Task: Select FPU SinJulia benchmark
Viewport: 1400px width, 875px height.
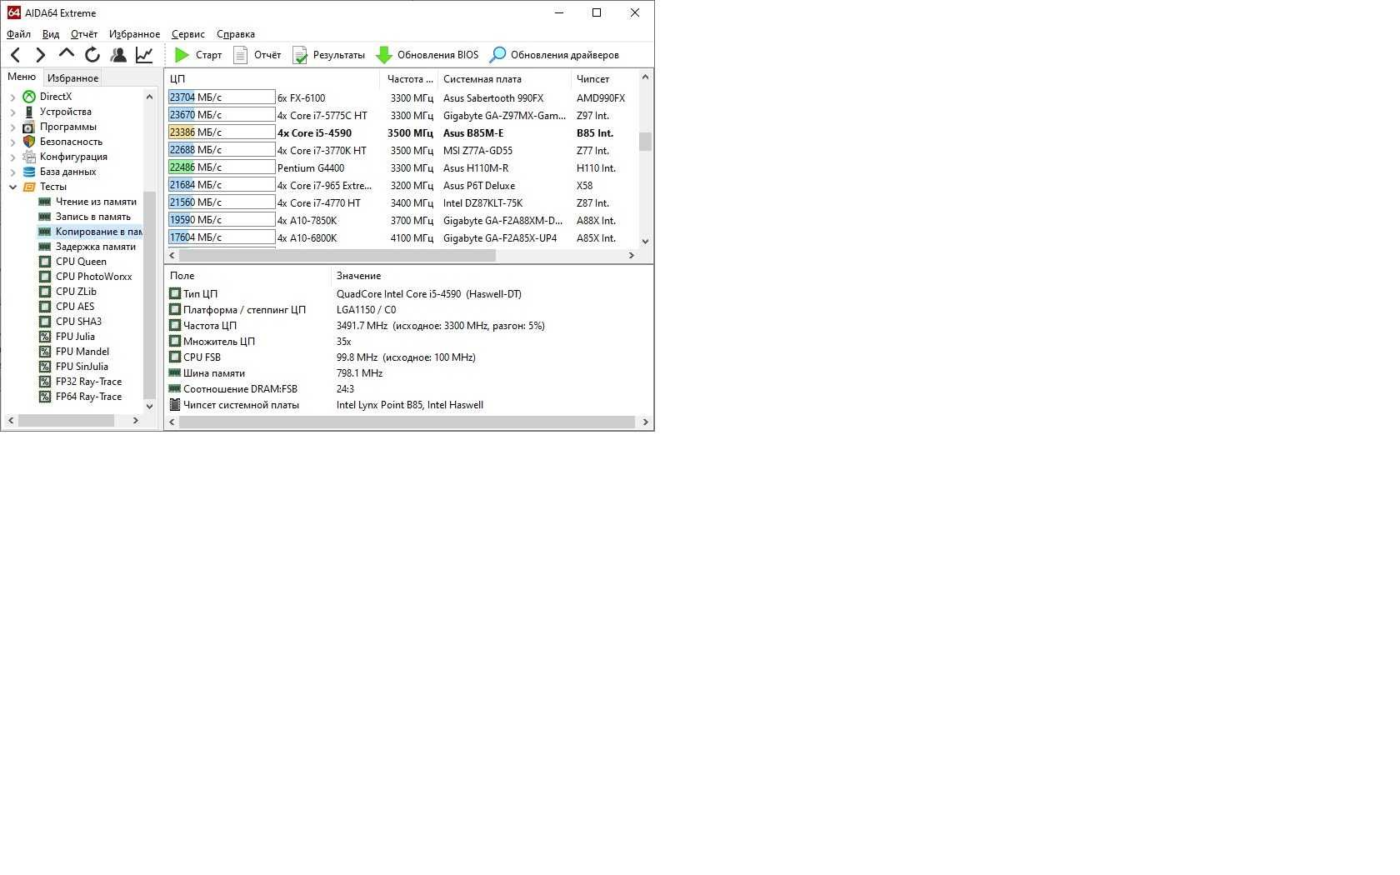Action: point(73,367)
